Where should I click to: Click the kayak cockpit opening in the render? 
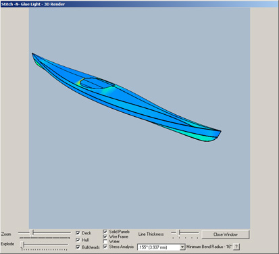click(x=97, y=83)
